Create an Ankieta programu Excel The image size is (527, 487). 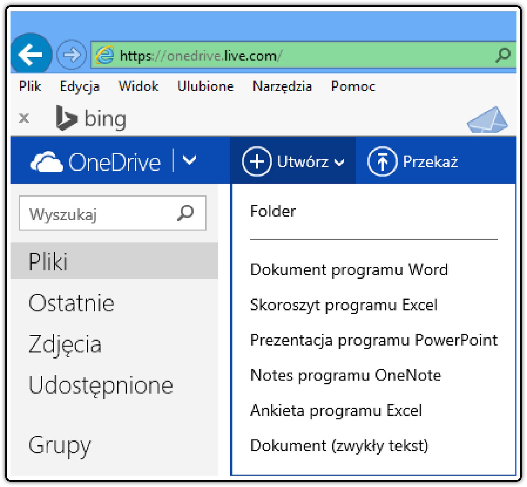(x=336, y=411)
